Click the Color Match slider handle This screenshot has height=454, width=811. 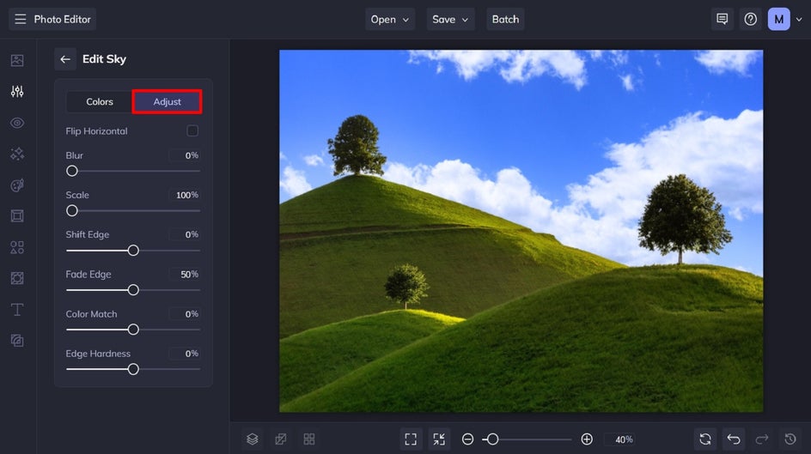(x=133, y=330)
